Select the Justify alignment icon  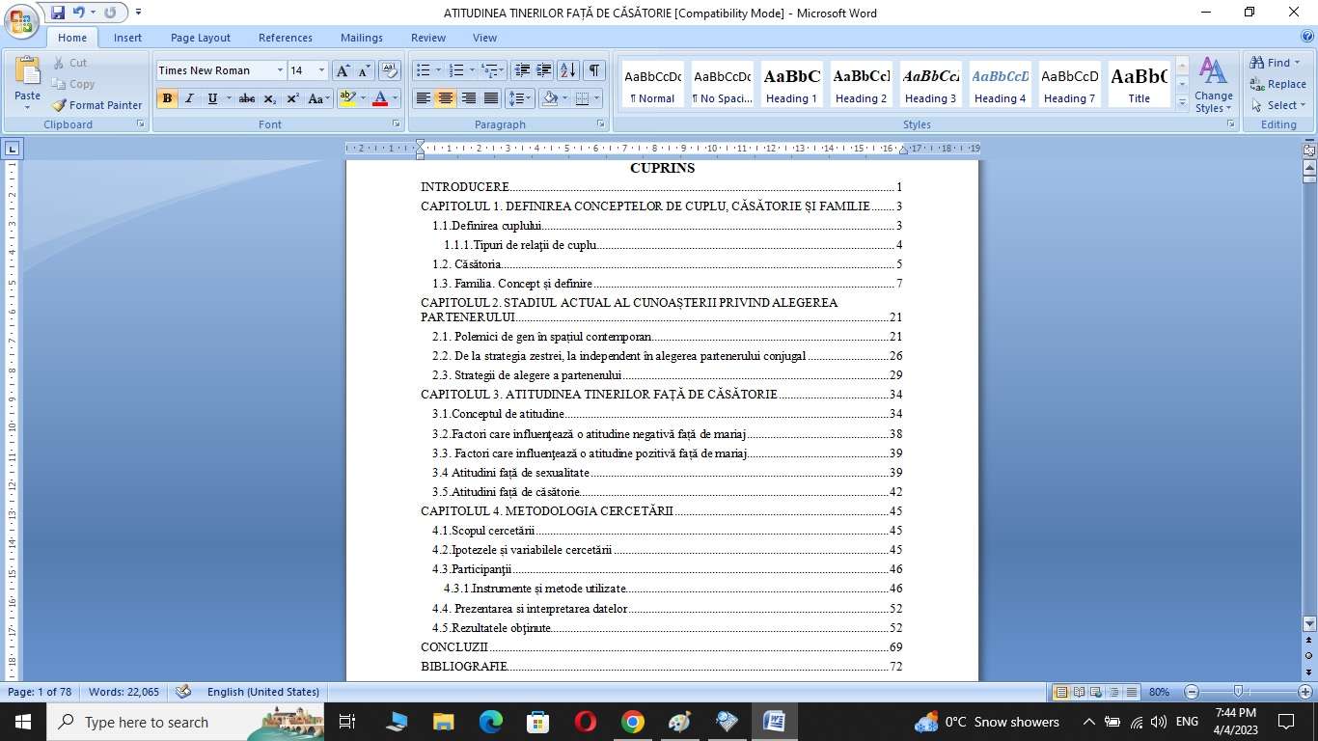(x=491, y=98)
